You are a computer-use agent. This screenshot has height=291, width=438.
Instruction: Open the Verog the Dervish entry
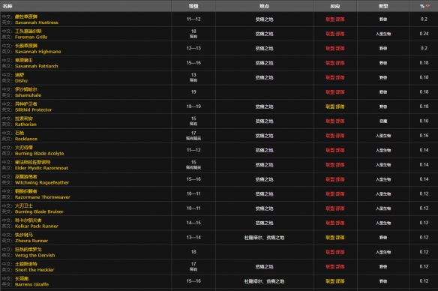(x=35, y=255)
